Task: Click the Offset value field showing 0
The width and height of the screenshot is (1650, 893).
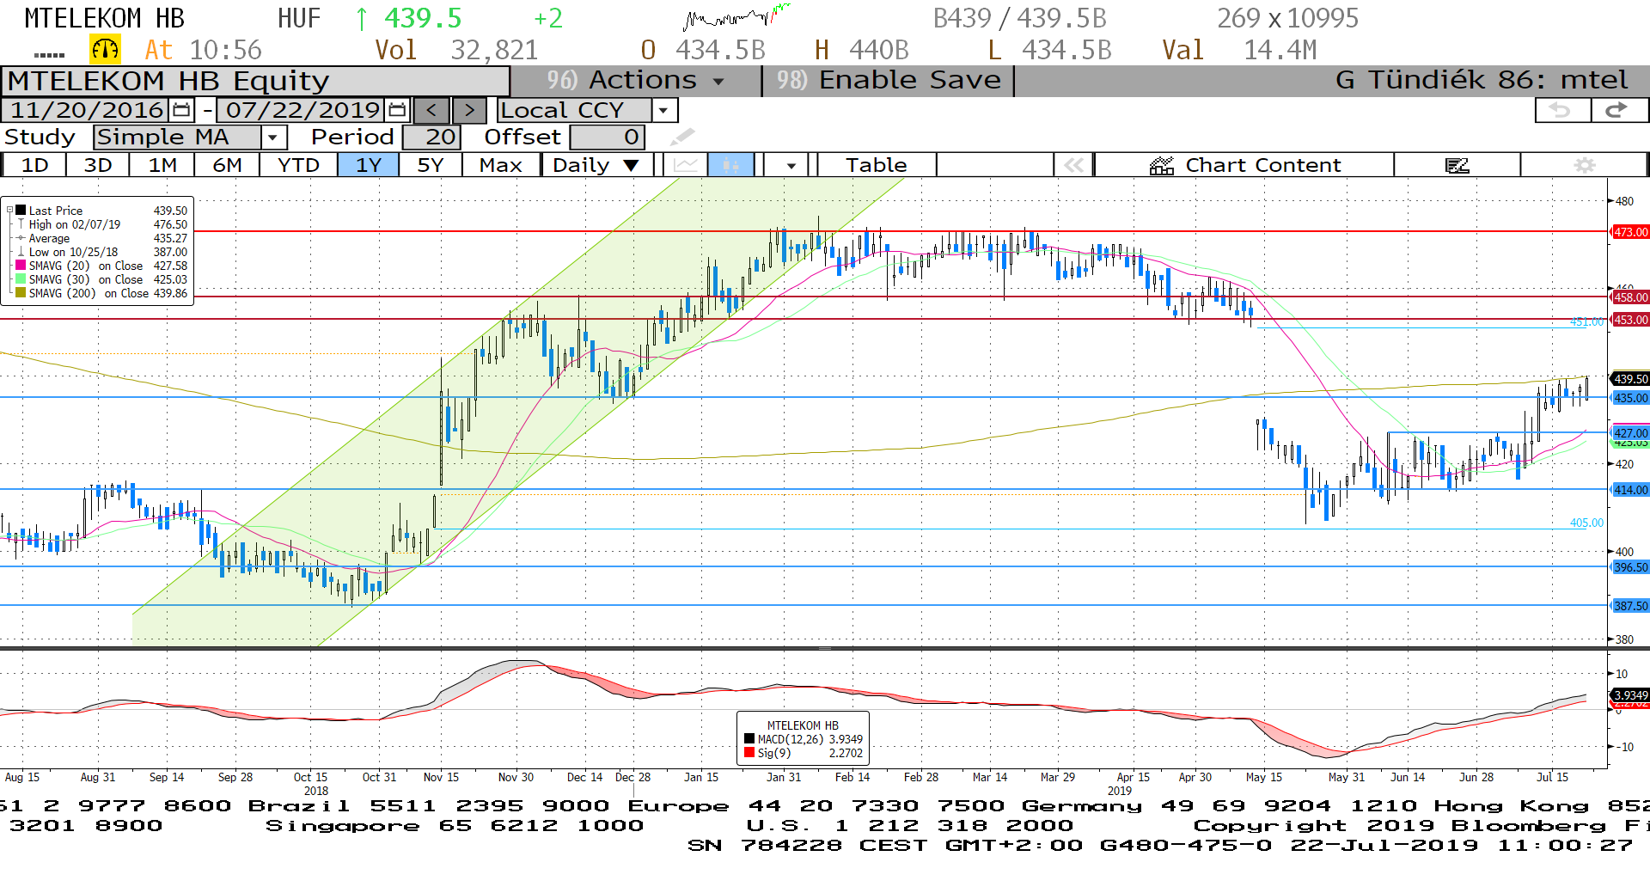Action: click(606, 137)
